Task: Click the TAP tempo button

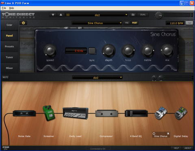Action: 189,23
